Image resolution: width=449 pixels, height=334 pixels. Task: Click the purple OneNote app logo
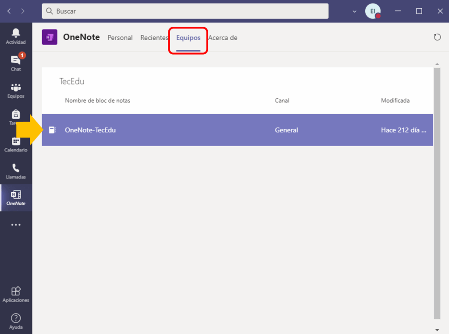50,37
